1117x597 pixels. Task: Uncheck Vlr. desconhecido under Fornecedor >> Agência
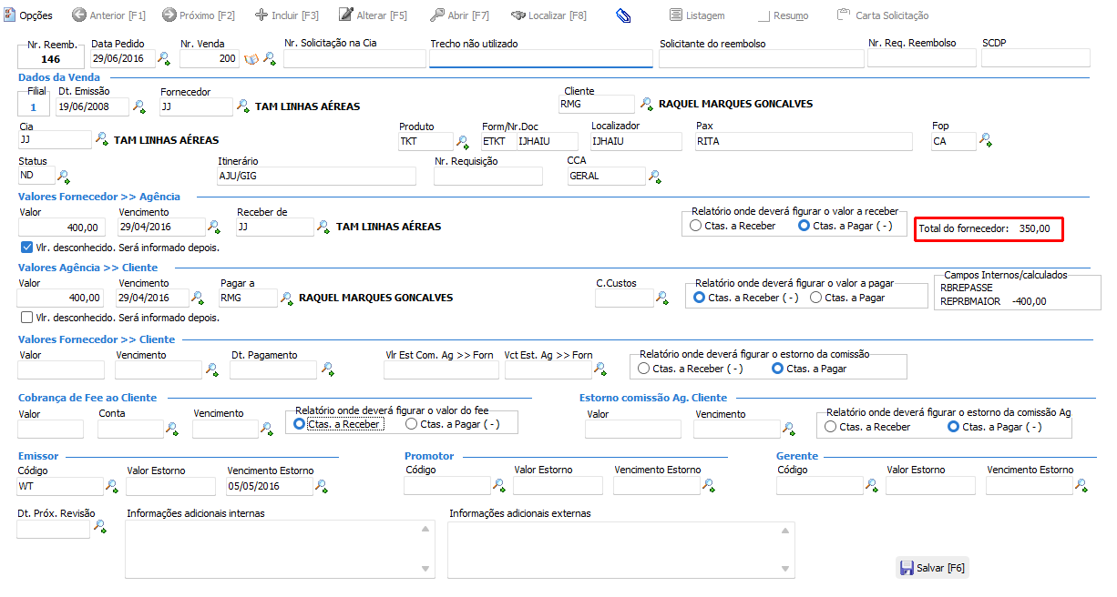tap(26, 247)
